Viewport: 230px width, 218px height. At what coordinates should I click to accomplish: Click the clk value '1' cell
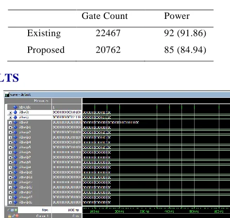pos(67,107)
